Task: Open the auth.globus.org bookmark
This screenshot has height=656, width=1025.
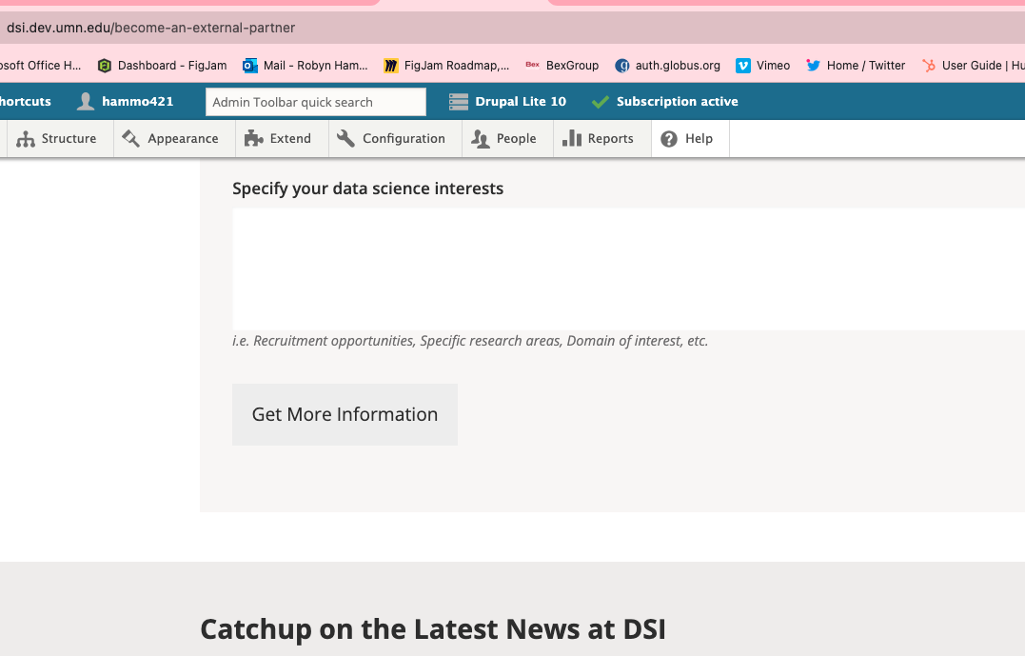Action: pos(668,66)
